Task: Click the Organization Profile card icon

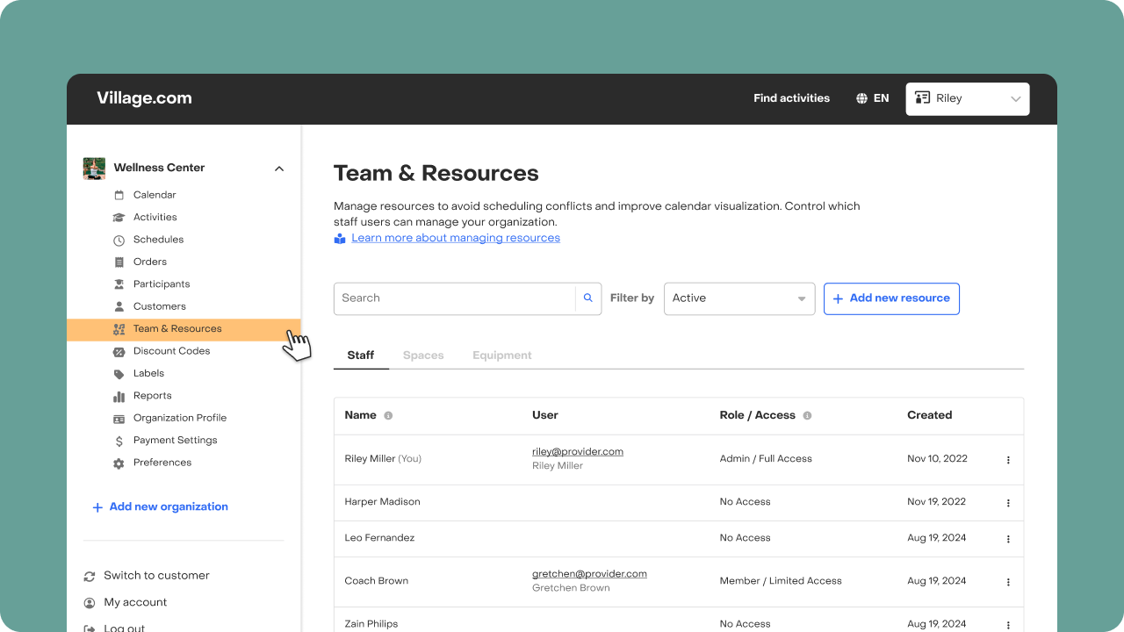Action: pyautogui.click(x=119, y=419)
